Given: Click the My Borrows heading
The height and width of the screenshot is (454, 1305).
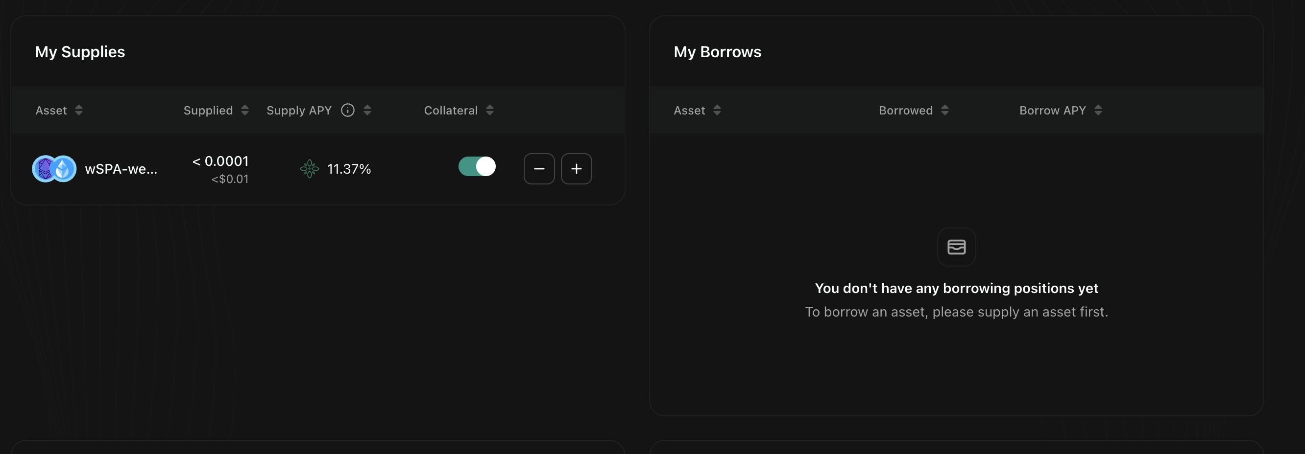Looking at the screenshot, I should point(717,52).
